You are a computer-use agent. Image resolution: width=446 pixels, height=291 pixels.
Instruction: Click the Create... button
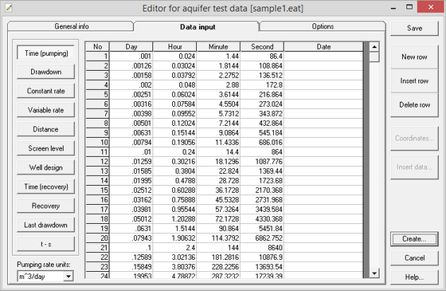pos(414,239)
